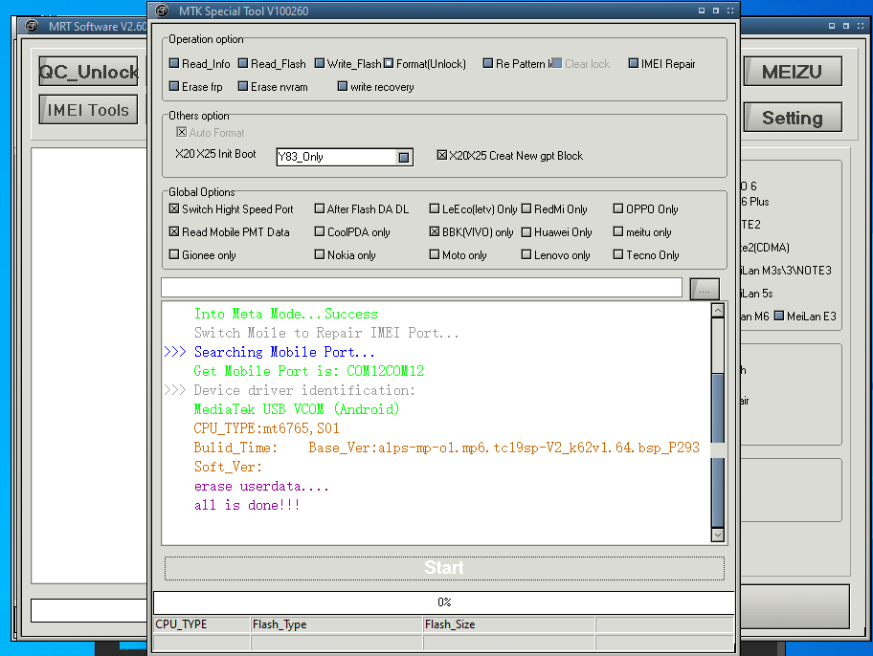873x656 pixels.
Task: Open Setting in the MRT Software window
Action: pos(793,118)
